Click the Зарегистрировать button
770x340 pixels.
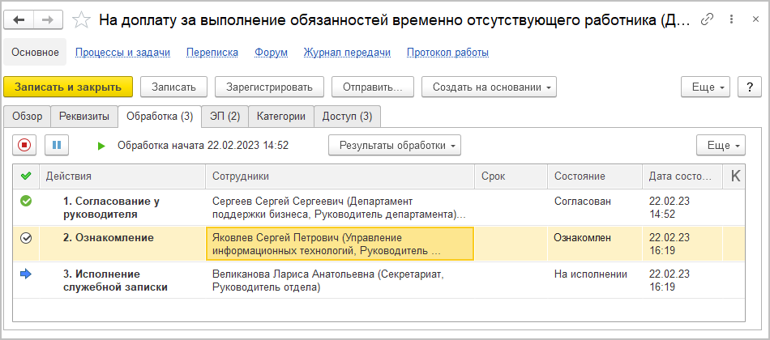pyautogui.click(x=270, y=87)
